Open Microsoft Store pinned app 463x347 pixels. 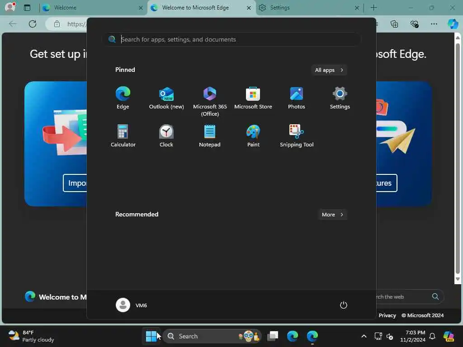click(x=253, y=98)
